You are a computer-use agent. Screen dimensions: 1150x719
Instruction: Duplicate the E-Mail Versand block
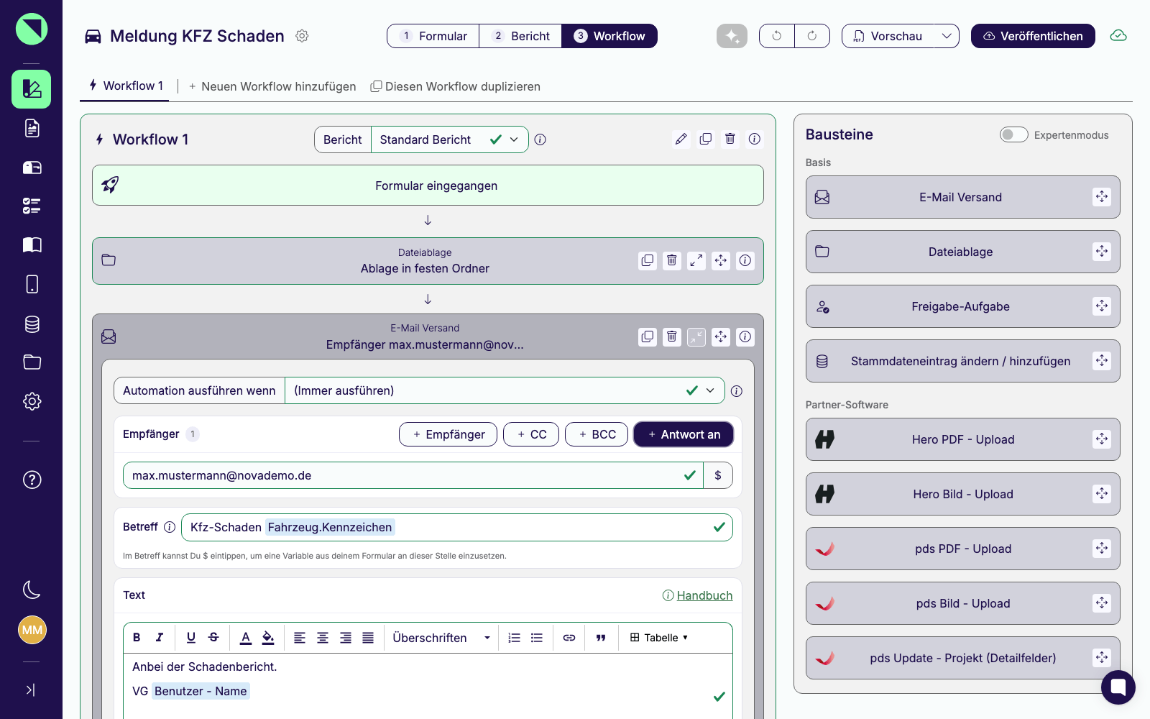tap(648, 336)
